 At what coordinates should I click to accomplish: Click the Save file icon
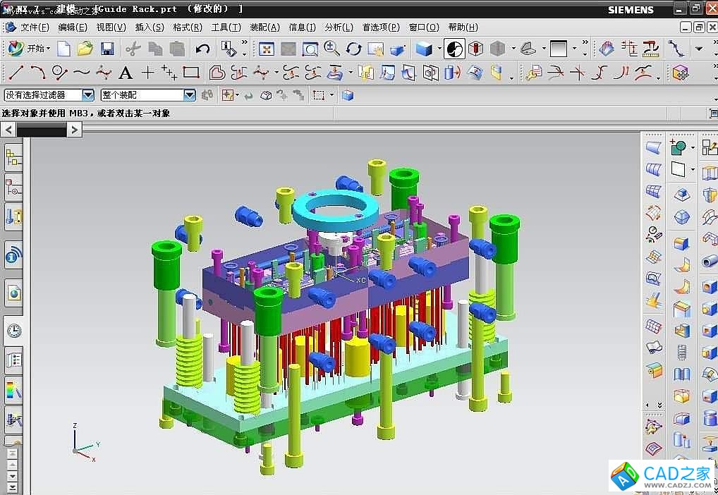click(x=107, y=49)
